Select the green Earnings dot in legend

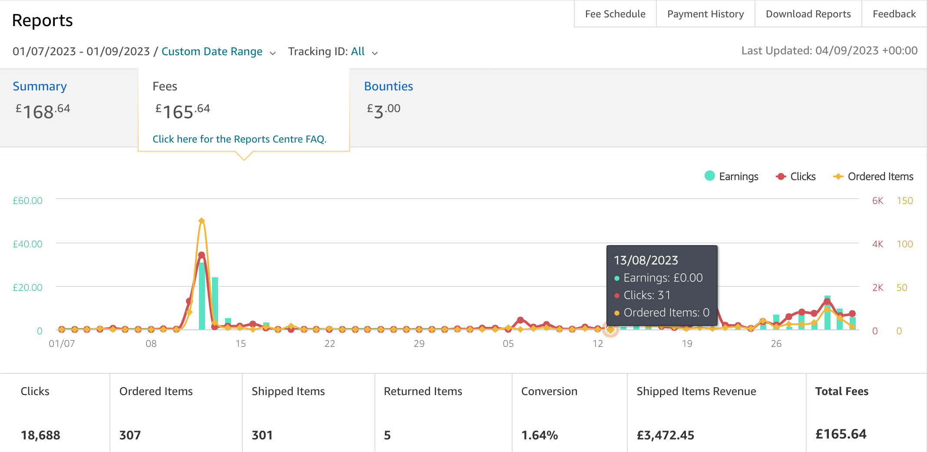(709, 176)
